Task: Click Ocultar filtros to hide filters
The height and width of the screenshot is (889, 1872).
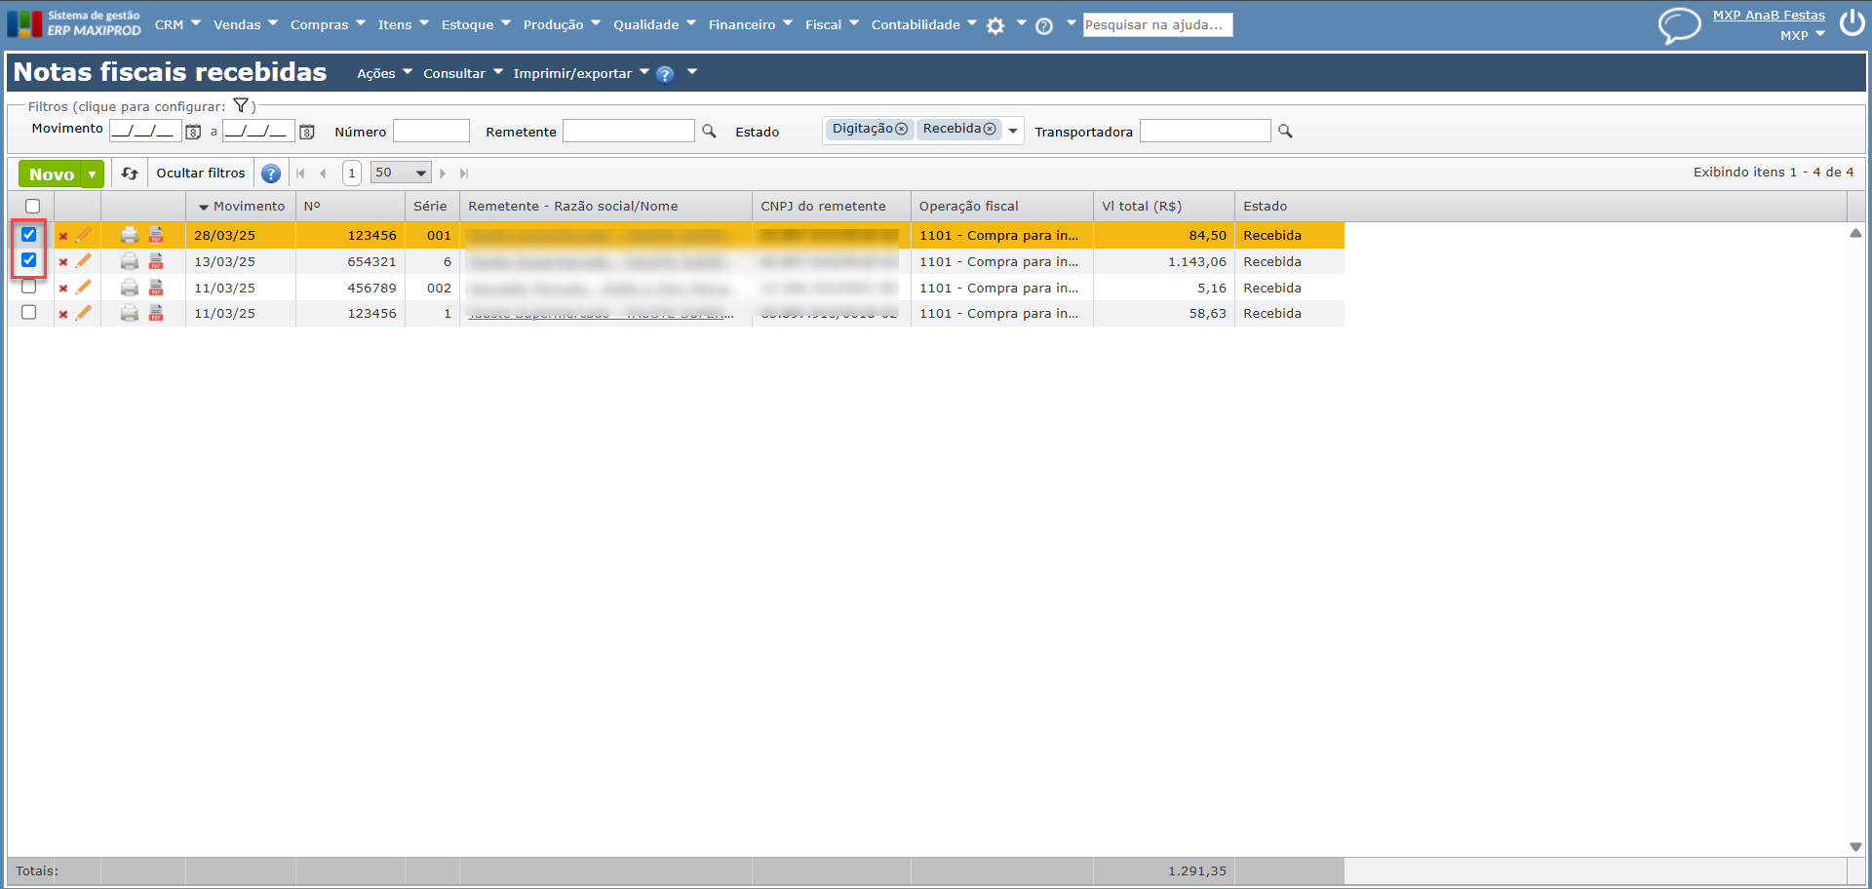Action: (x=201, y=173)
